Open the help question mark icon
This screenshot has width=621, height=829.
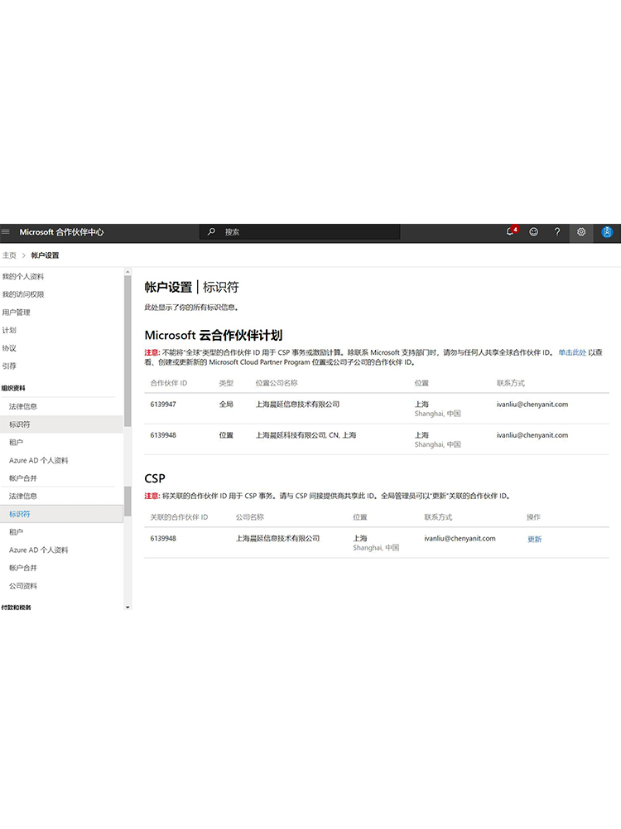pyautogui.click(x=557, y=231)
